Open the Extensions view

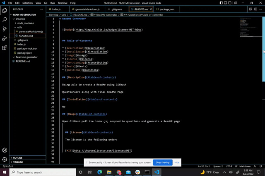(5, 48)
